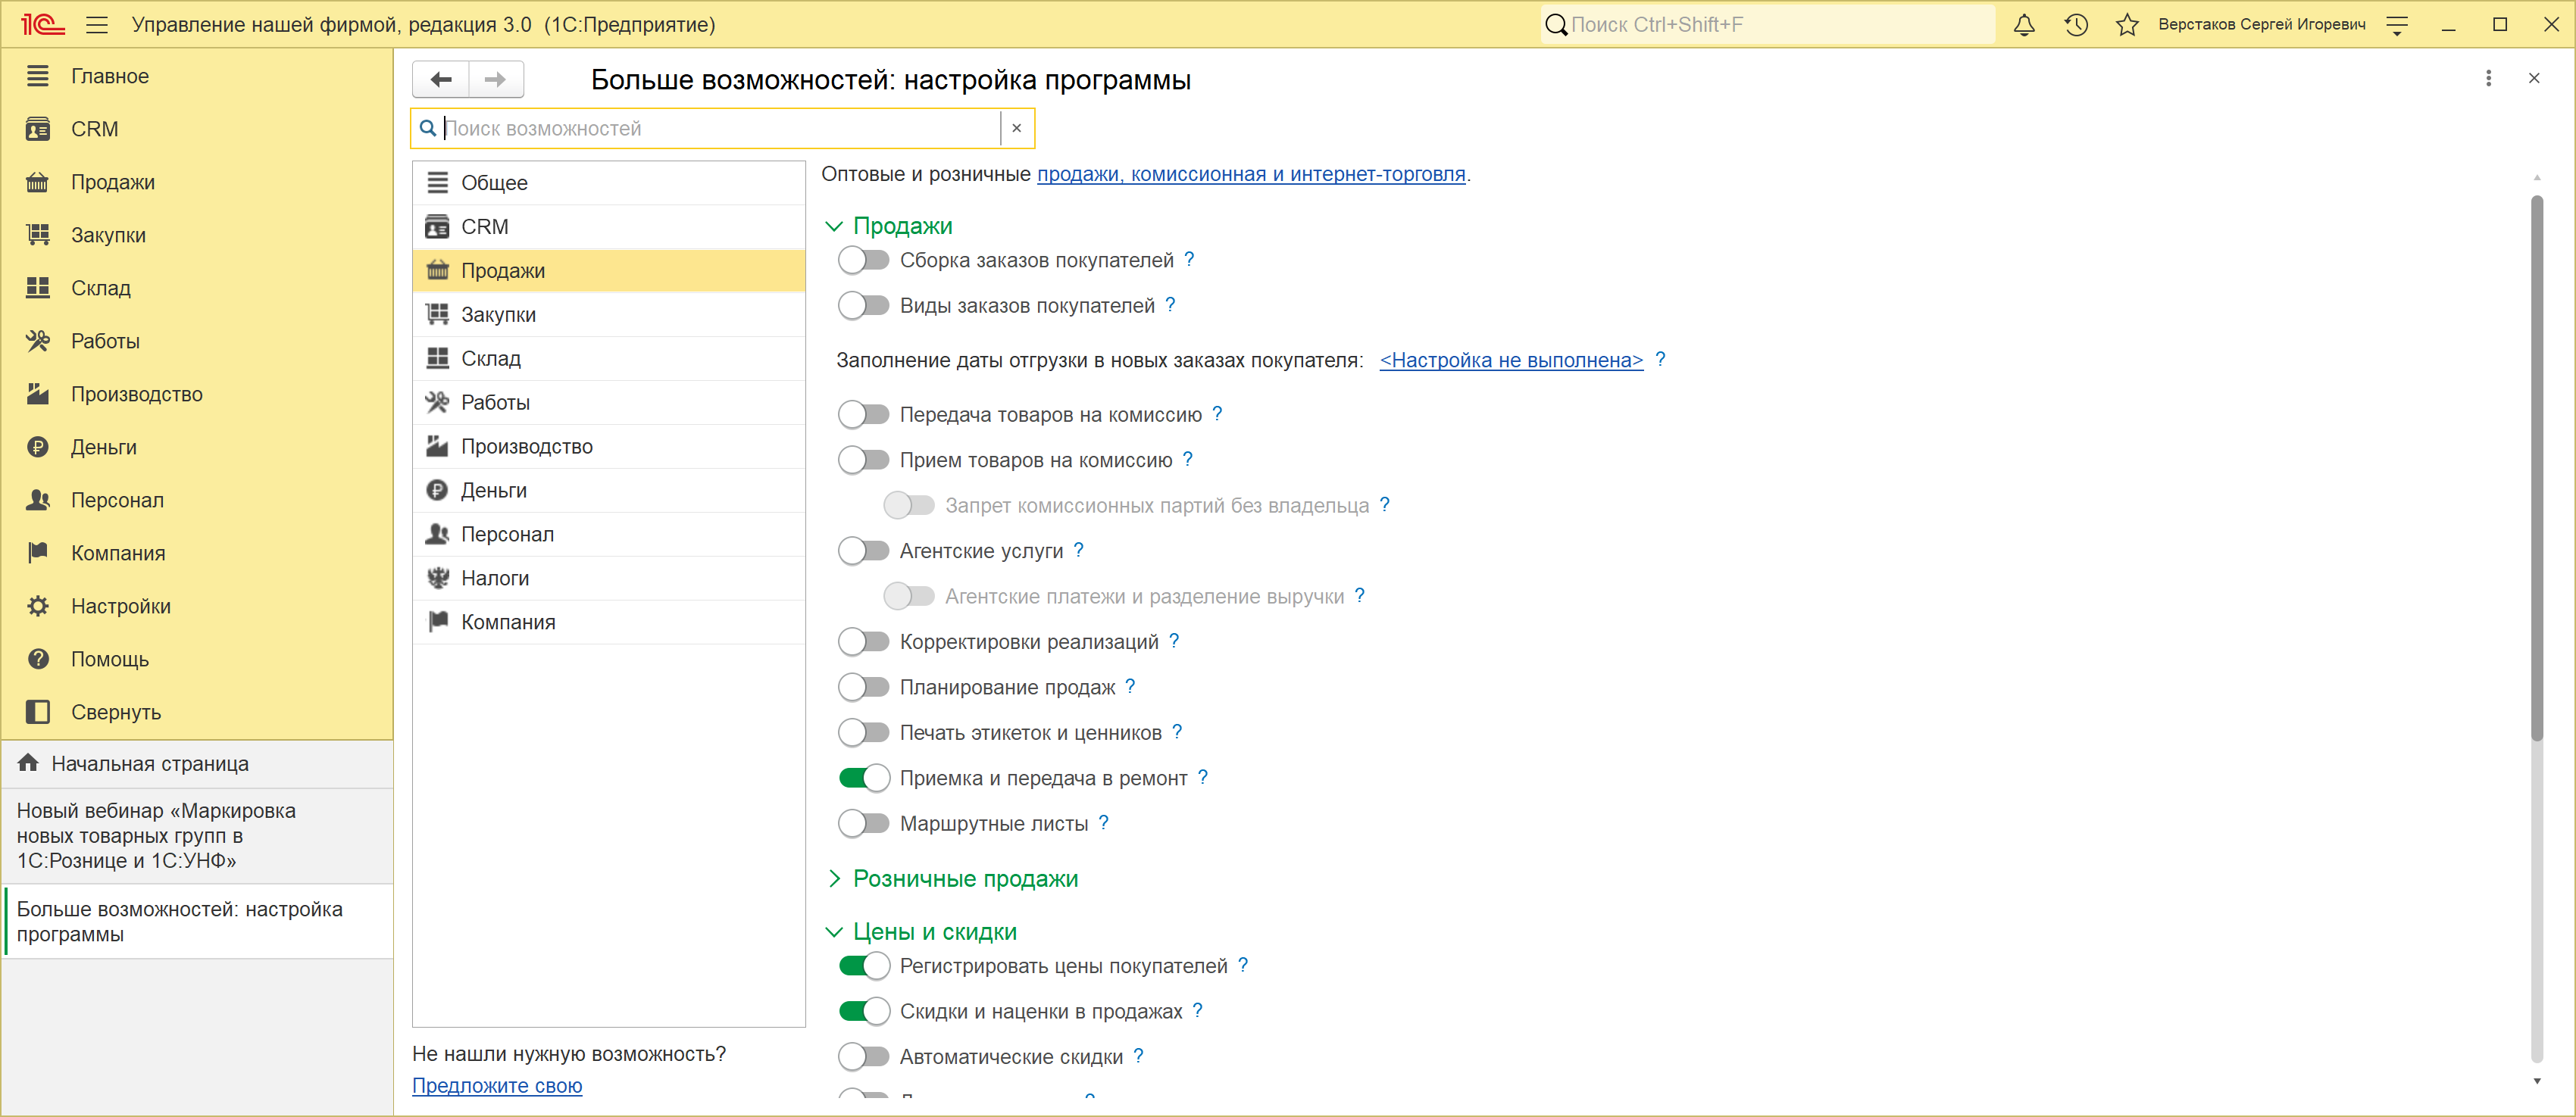Clear the feature search field
The image size is (2576, 1117).
point(1016,128)
